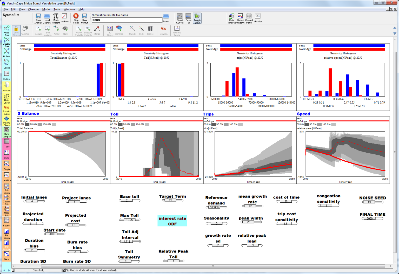This screenshot has height=274, width=399.
Task: Open the Windows menu
Action: [69, 9]
